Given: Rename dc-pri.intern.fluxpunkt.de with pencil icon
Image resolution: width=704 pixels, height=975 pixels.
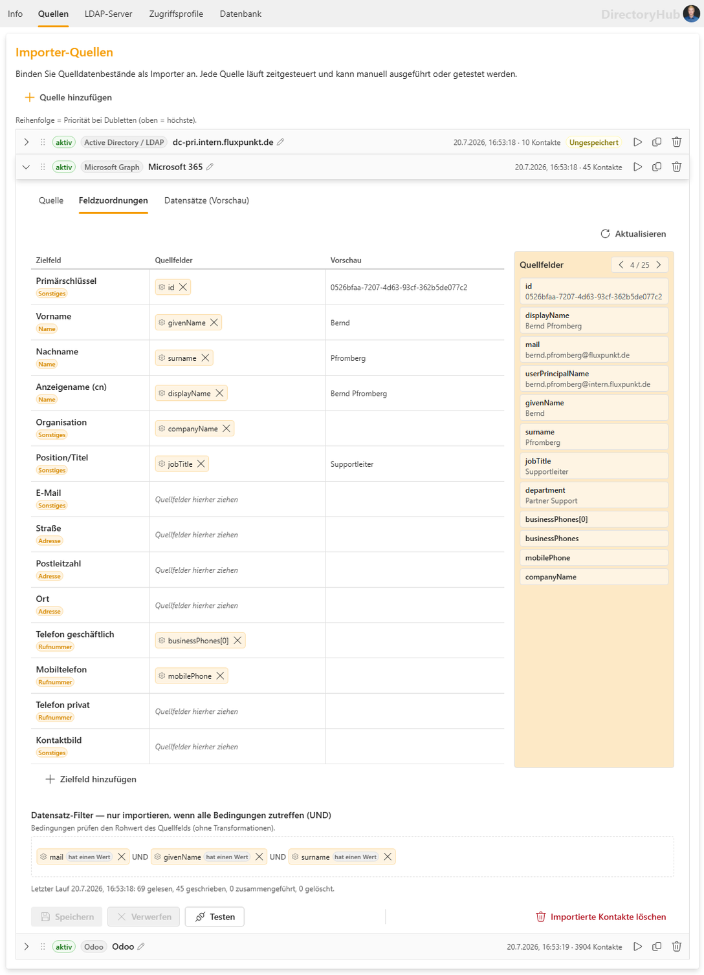Looking at the screenshot, I should coord(281,142).
